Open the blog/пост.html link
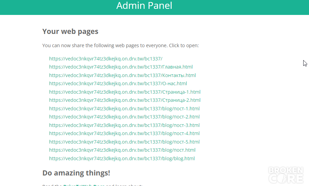Image resolution: width=309 pixels, height=186 pixels. [x=122, y=150]
